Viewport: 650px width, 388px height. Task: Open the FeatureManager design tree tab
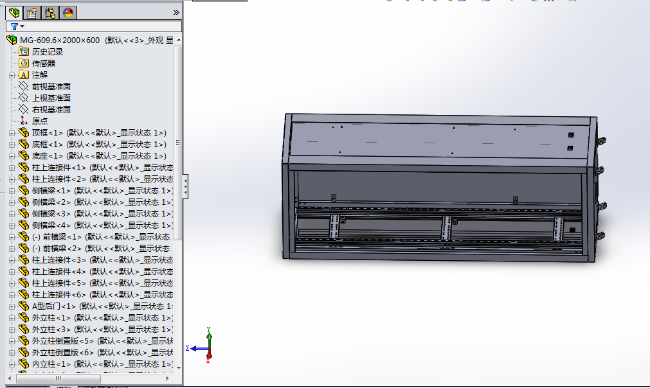[14, 13]
